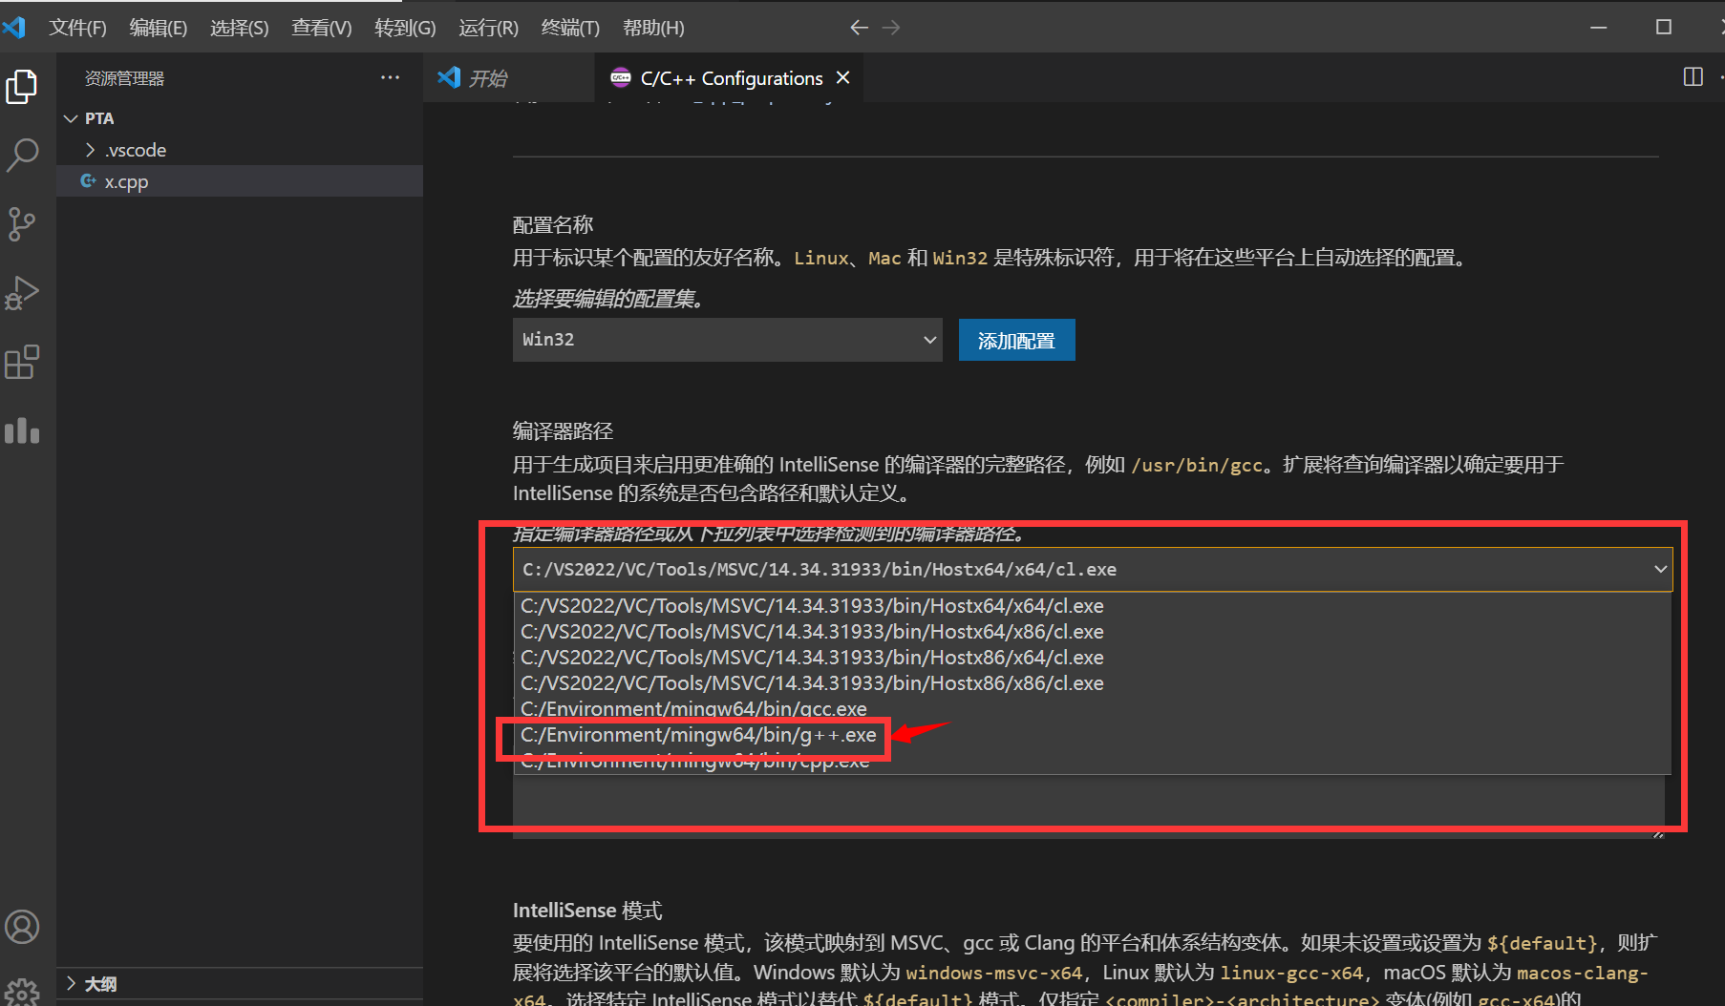Open the Manage gear icon

point(22,993)
